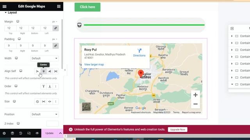Set Align Self to Centre
This screenshot has height=140, width=250.
tap(43, 71)
